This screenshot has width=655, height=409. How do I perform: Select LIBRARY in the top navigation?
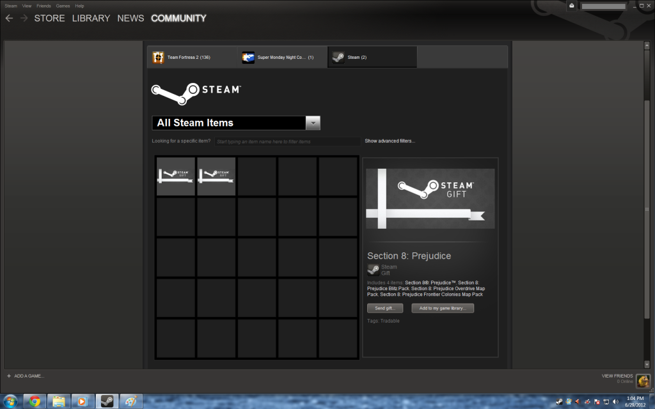91,19
